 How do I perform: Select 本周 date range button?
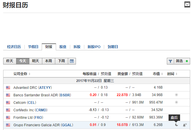[49, 61]
